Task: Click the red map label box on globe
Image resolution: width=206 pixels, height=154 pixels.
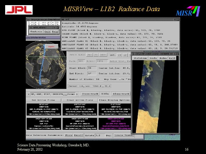Action: point(51,46)
